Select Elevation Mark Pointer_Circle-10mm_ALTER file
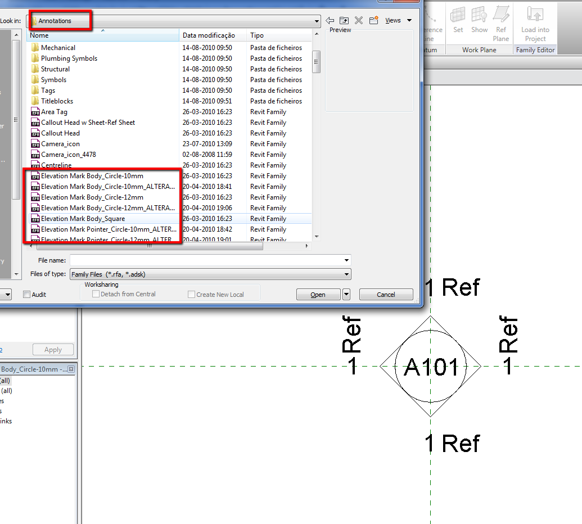The width and height of the screenshot is (582, 524). (x=109, y=229)
